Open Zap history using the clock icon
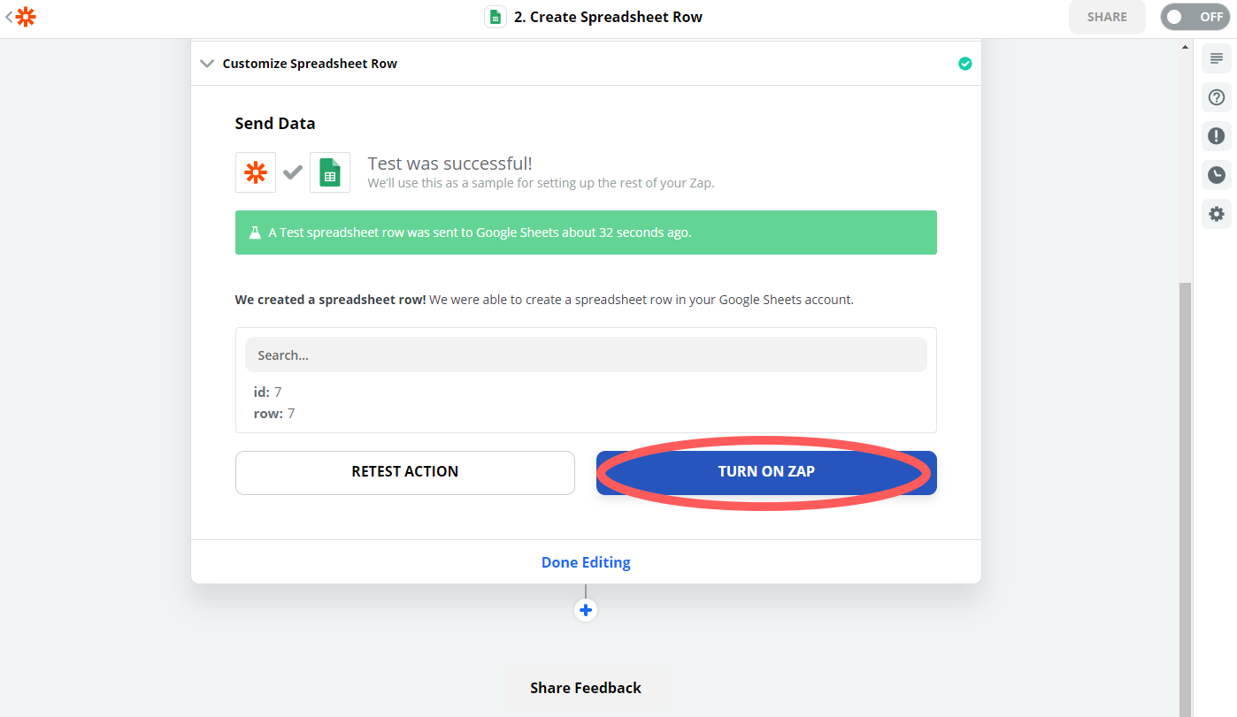1237x717 pixels. point(1216,175)
